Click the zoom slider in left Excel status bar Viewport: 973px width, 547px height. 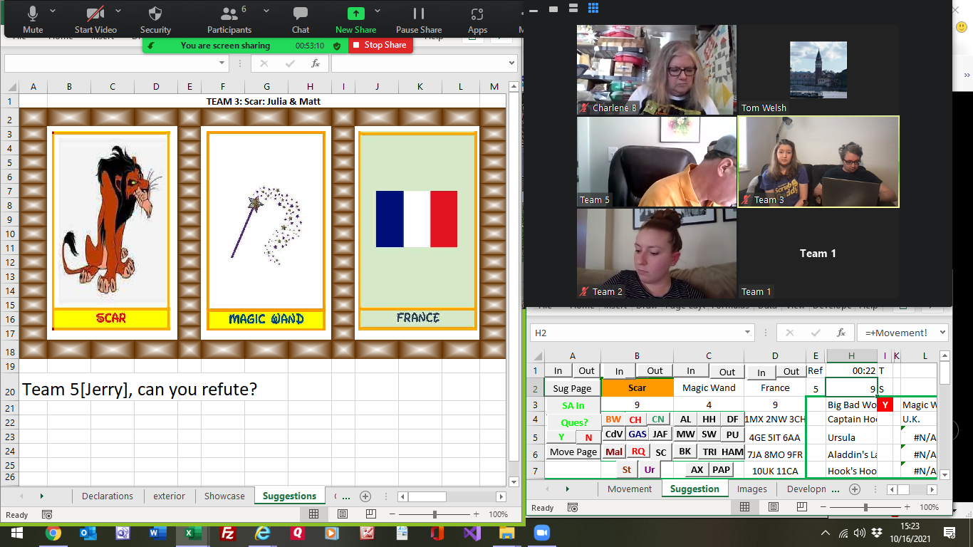click(435, 514)
